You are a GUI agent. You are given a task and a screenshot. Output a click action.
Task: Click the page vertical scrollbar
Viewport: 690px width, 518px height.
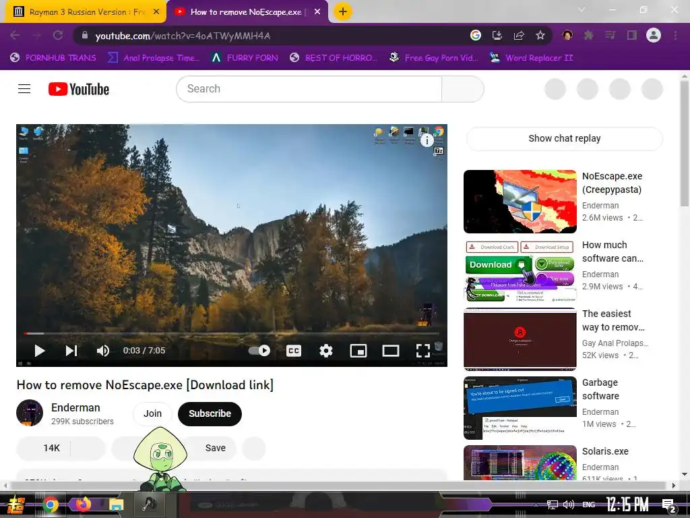(685, 144)
